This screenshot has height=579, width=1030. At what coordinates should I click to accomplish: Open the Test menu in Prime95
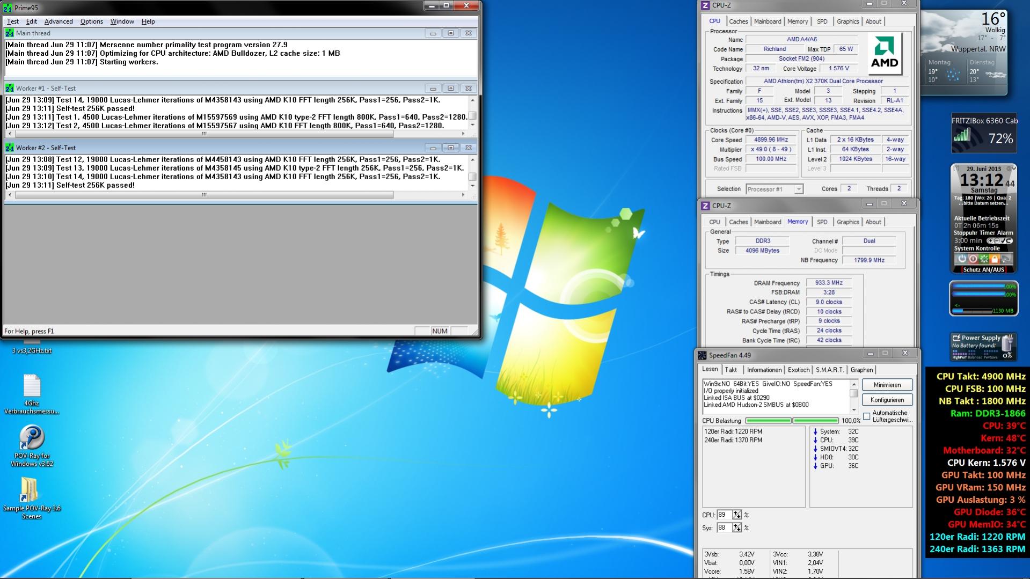click(13, 21)
